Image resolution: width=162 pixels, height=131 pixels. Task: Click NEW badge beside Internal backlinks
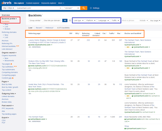tap(18, 46)
